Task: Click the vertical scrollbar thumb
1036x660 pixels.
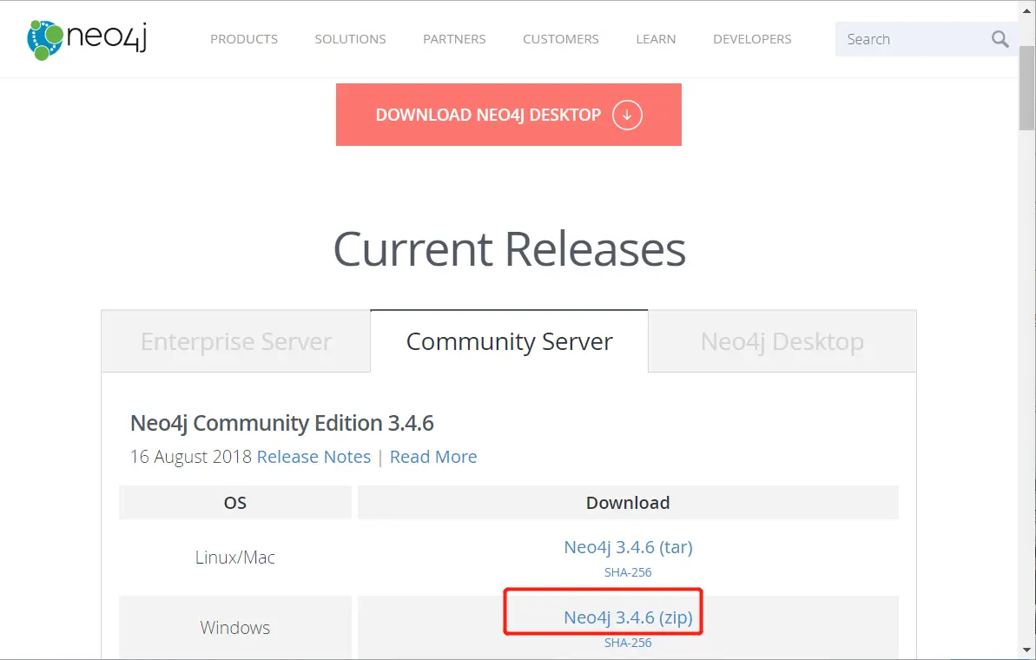Action: [x=1027, y=87]
